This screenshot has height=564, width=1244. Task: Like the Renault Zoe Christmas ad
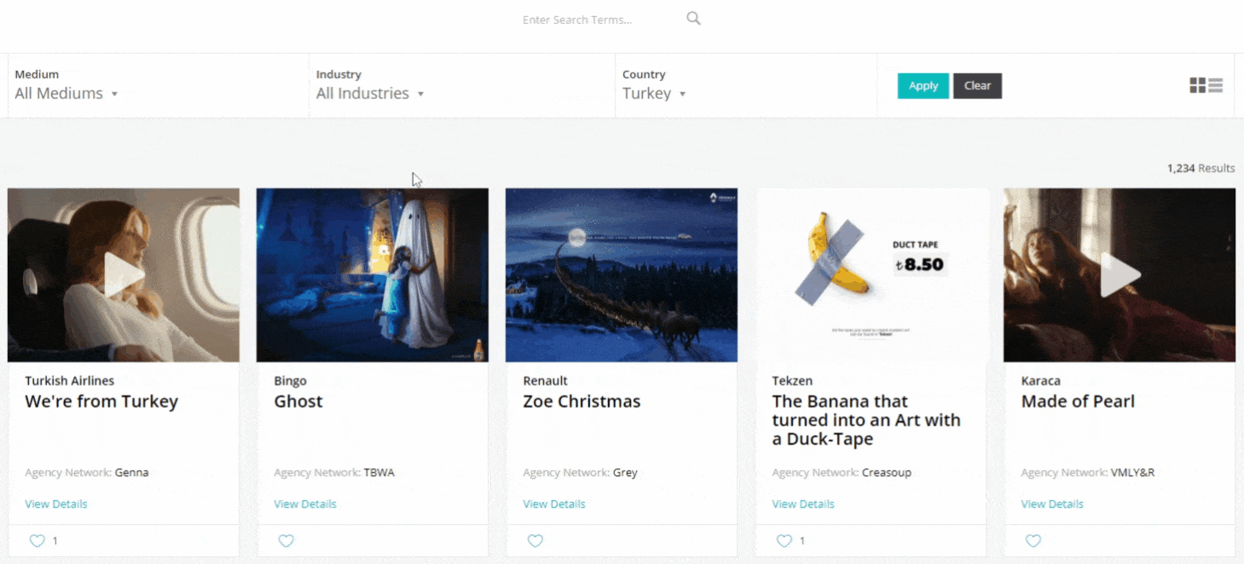(x=535, y=540)
